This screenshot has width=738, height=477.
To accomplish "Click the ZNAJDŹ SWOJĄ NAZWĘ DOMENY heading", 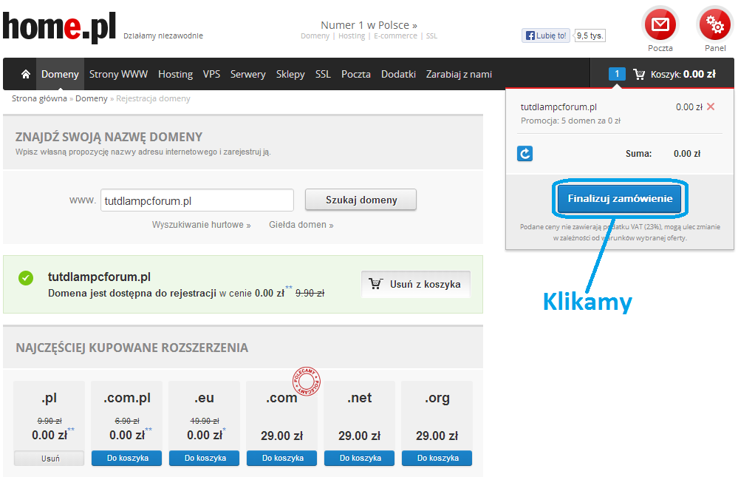I will point(109,137).
